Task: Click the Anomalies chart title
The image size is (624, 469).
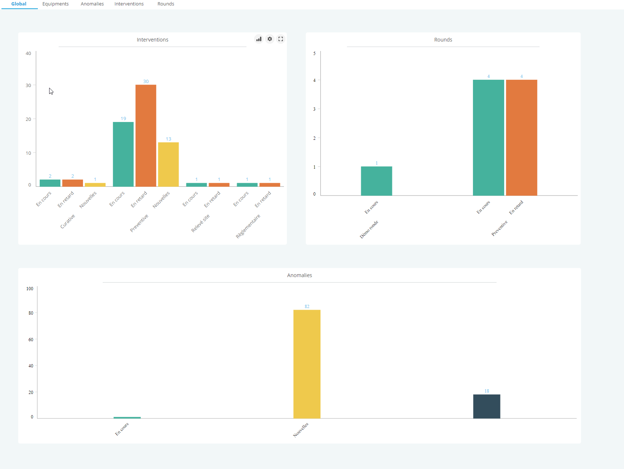Action: coord(300,275)
